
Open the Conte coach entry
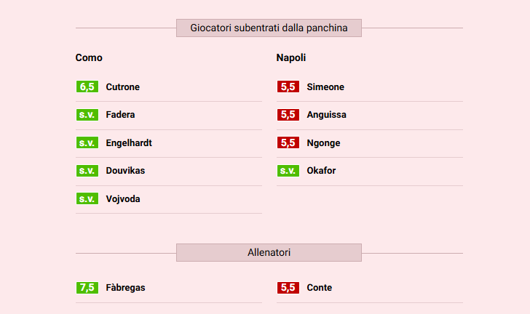click(319, 288)
